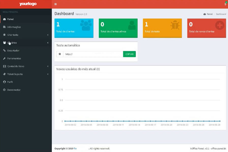Expand the Usuários submenu arrow
Image resolution: width=228 pixels, height=152 pixels.
[48, 43]
